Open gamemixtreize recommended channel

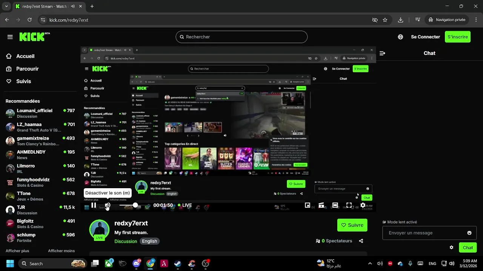[x=40, y=141]
